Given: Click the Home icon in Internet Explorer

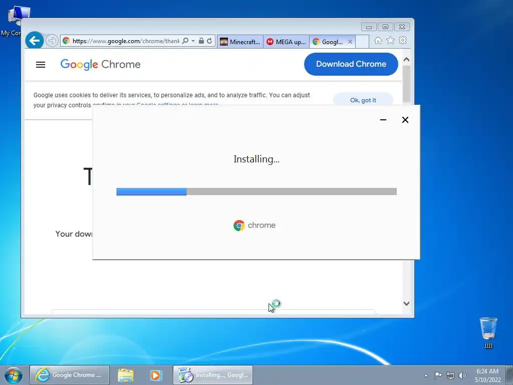Looking at the screenshot, I should click(x=378, y=40).
